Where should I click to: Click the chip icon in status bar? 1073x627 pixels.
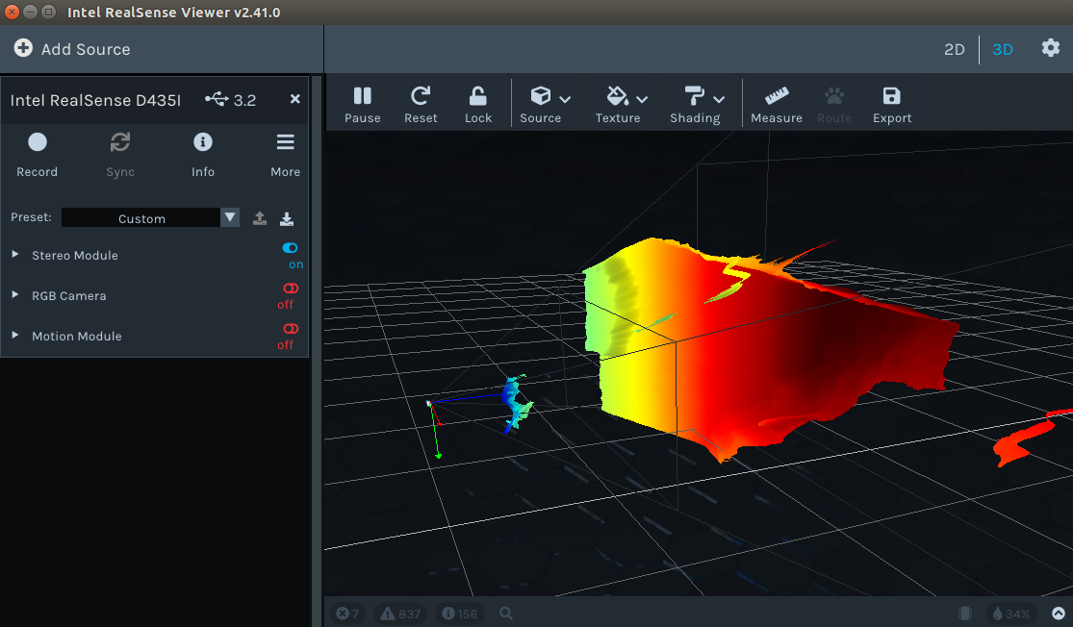coord(965,614)
